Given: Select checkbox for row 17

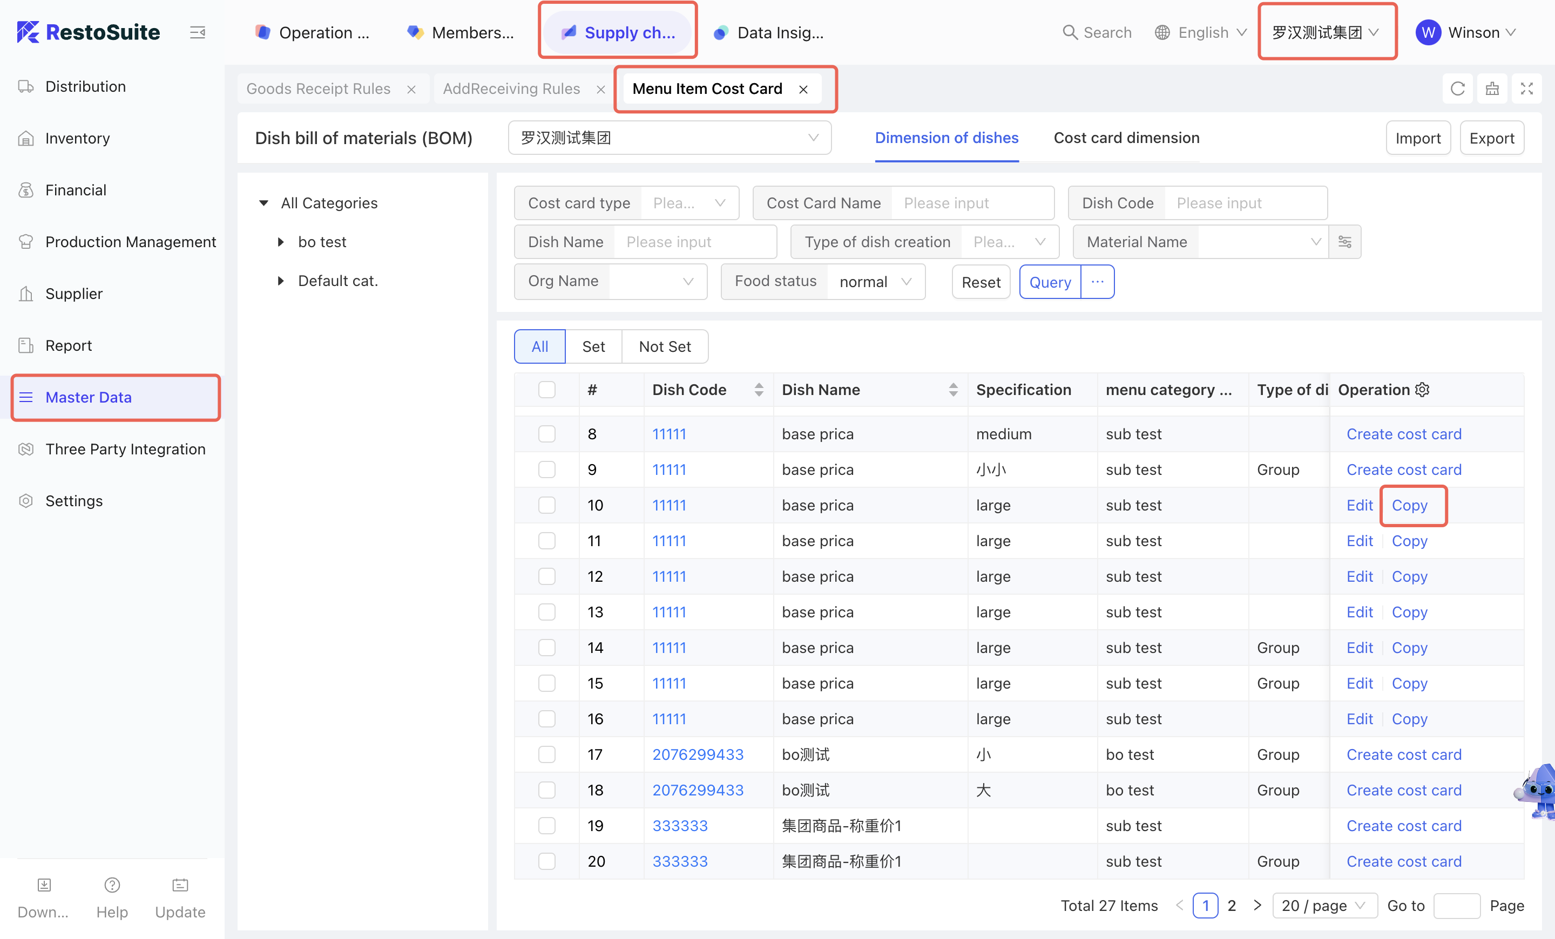Looking at the screenshot, I should coord(546,754).
